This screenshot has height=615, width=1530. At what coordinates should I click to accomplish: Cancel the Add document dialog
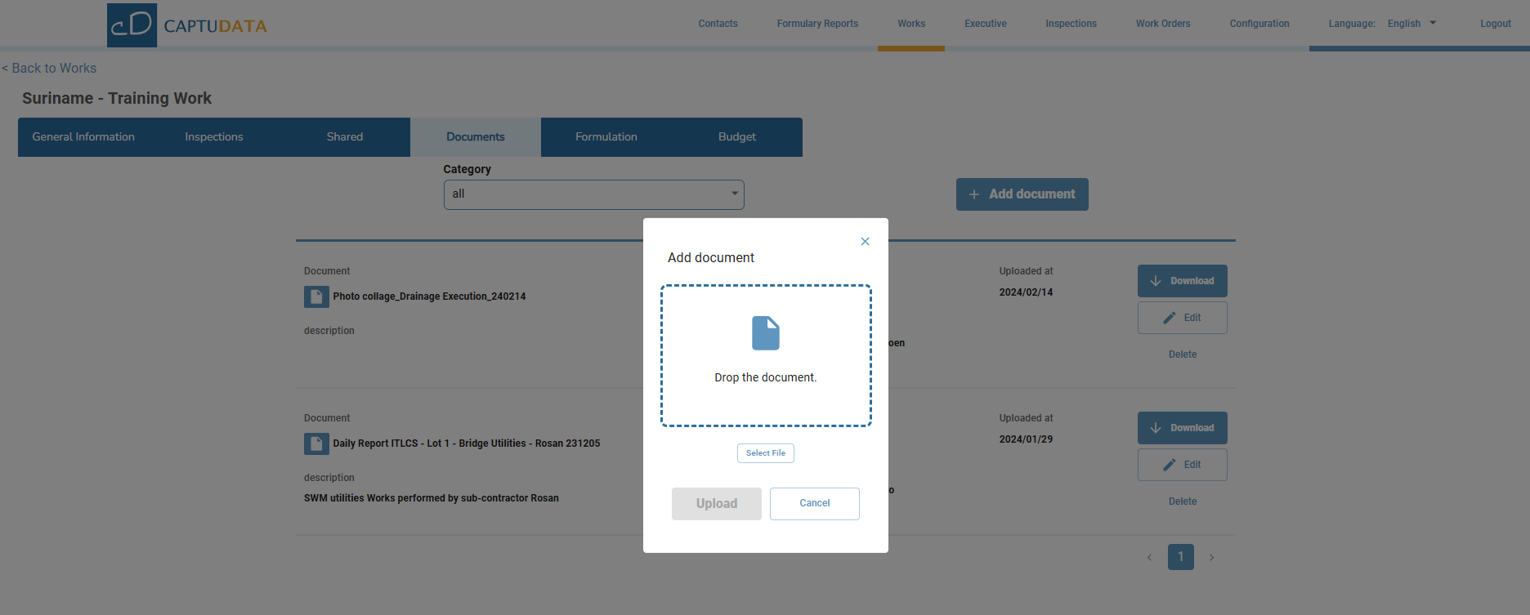pos(814,503)
